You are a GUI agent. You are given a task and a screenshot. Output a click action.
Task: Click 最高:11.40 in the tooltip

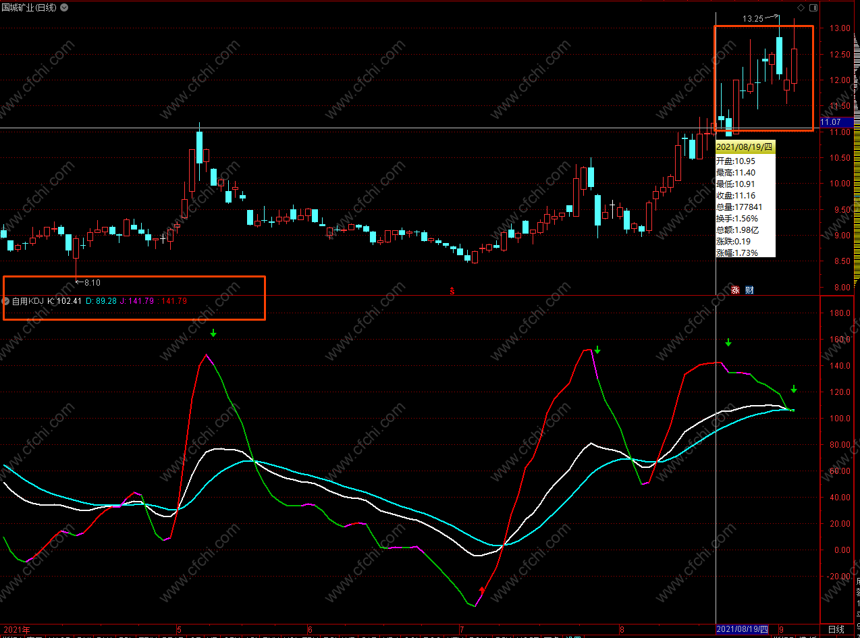tap(736, 173)
